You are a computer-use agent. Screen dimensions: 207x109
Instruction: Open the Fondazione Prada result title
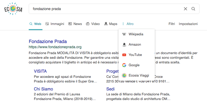[48, 41]
